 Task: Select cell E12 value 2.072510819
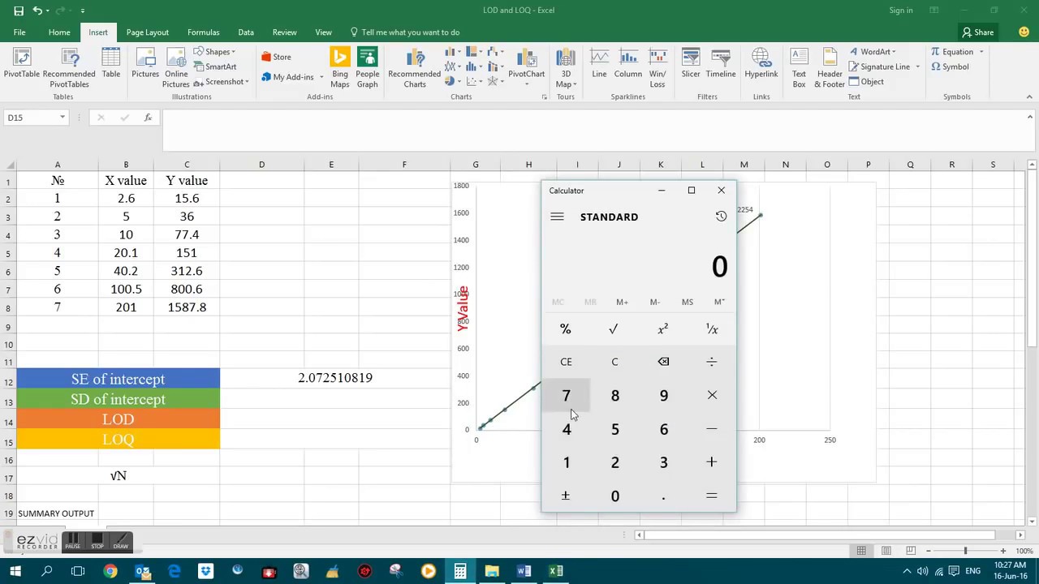(334, 378)
